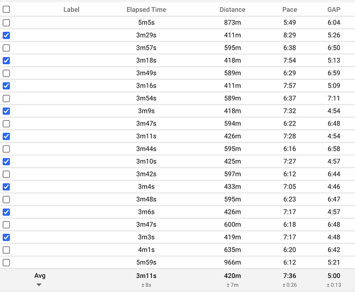Open the Avg dropdown arrow
This screenshot has height=292, width=355.
(x=39, y=285)
